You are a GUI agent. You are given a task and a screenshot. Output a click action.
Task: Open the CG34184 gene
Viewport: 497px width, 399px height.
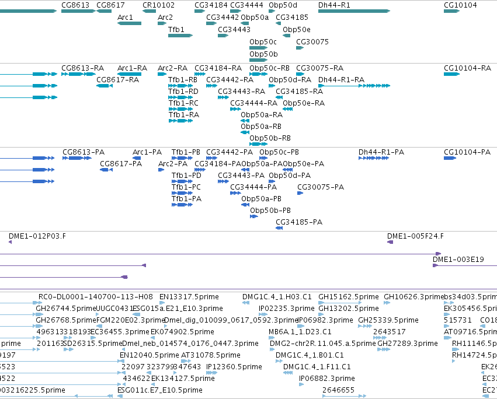tap(200, 11)
